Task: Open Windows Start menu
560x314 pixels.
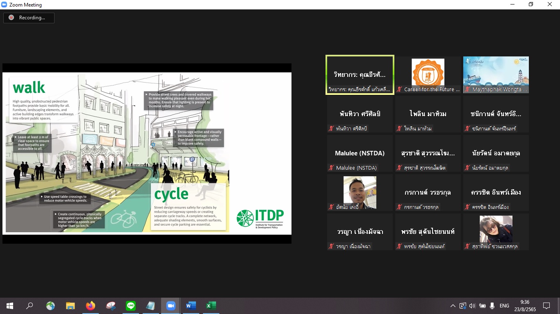Action: pyautogui.click(x=10, y=306)
